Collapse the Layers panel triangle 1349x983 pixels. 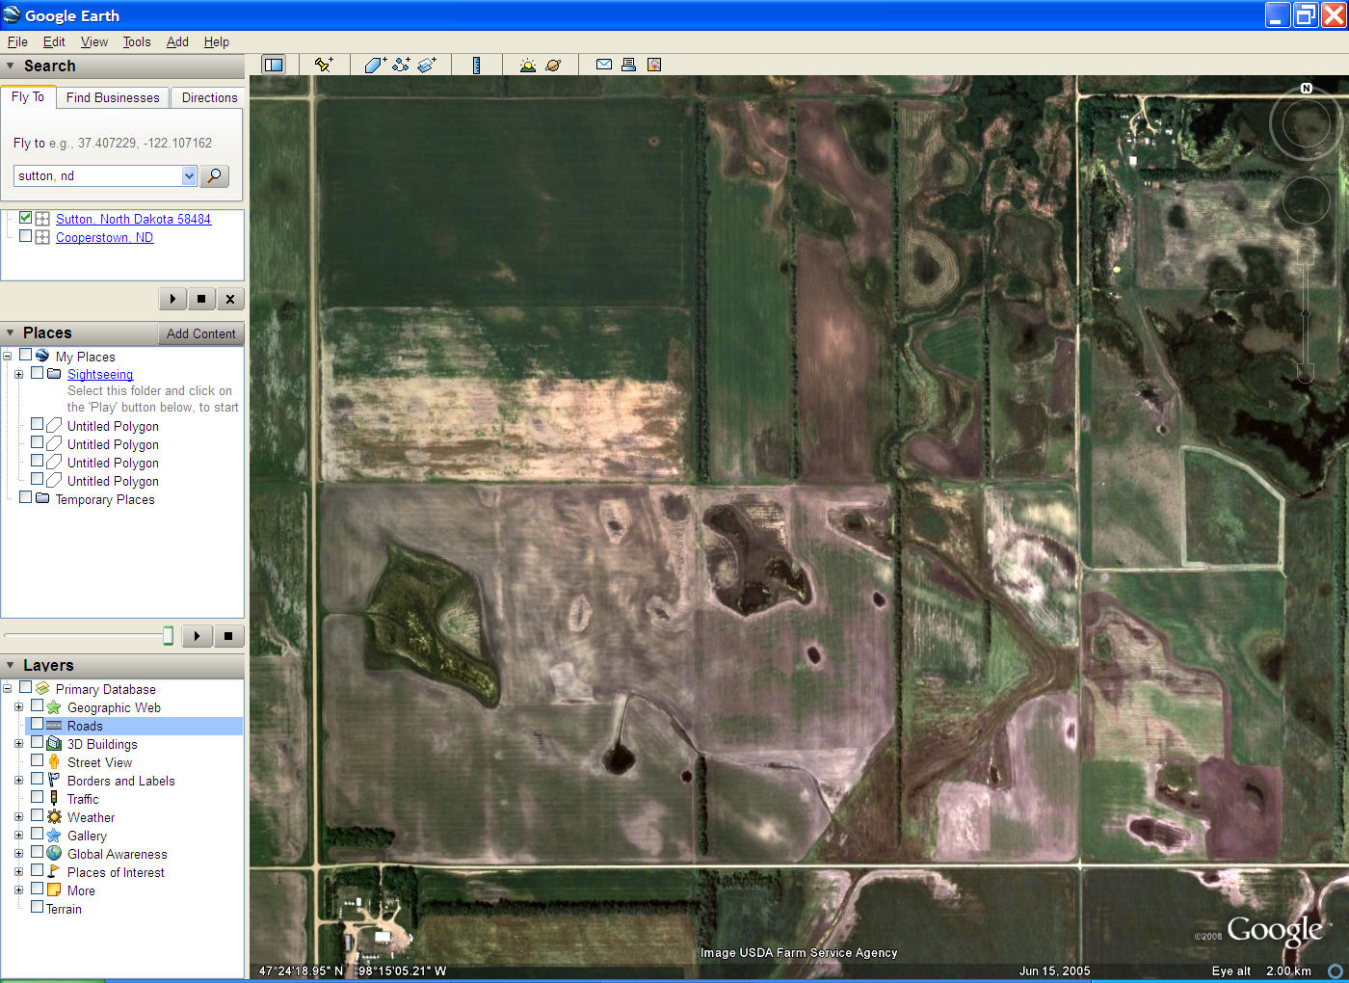click(x=10, y=665)
